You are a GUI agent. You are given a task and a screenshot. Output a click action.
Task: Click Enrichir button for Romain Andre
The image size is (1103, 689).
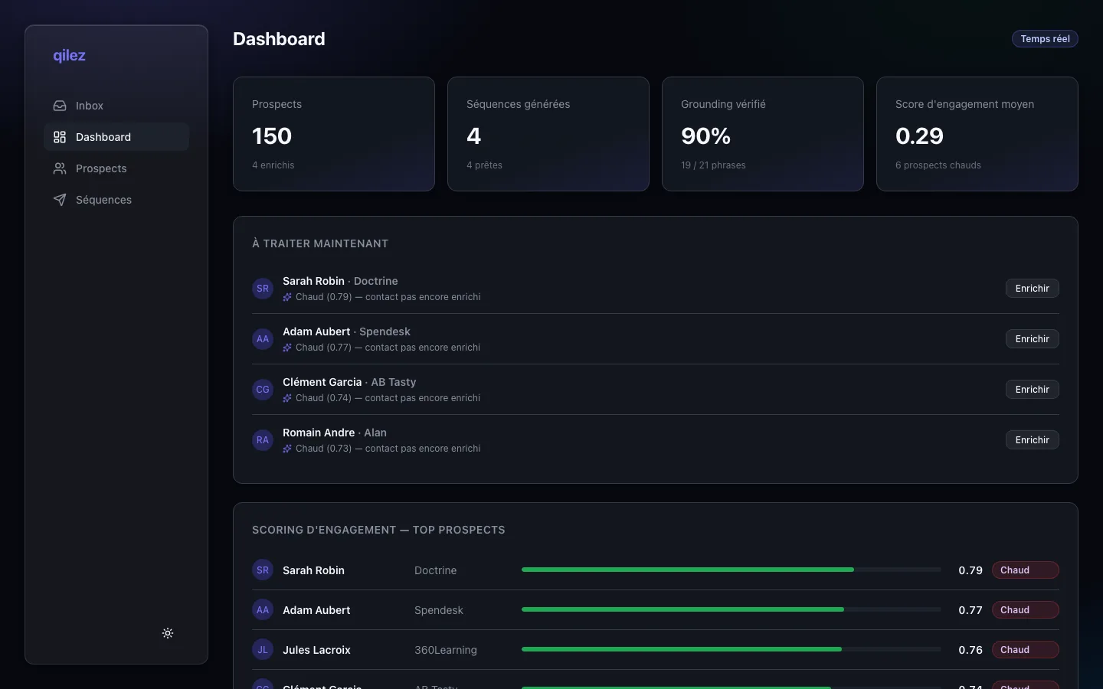[x=1033, y=440]
